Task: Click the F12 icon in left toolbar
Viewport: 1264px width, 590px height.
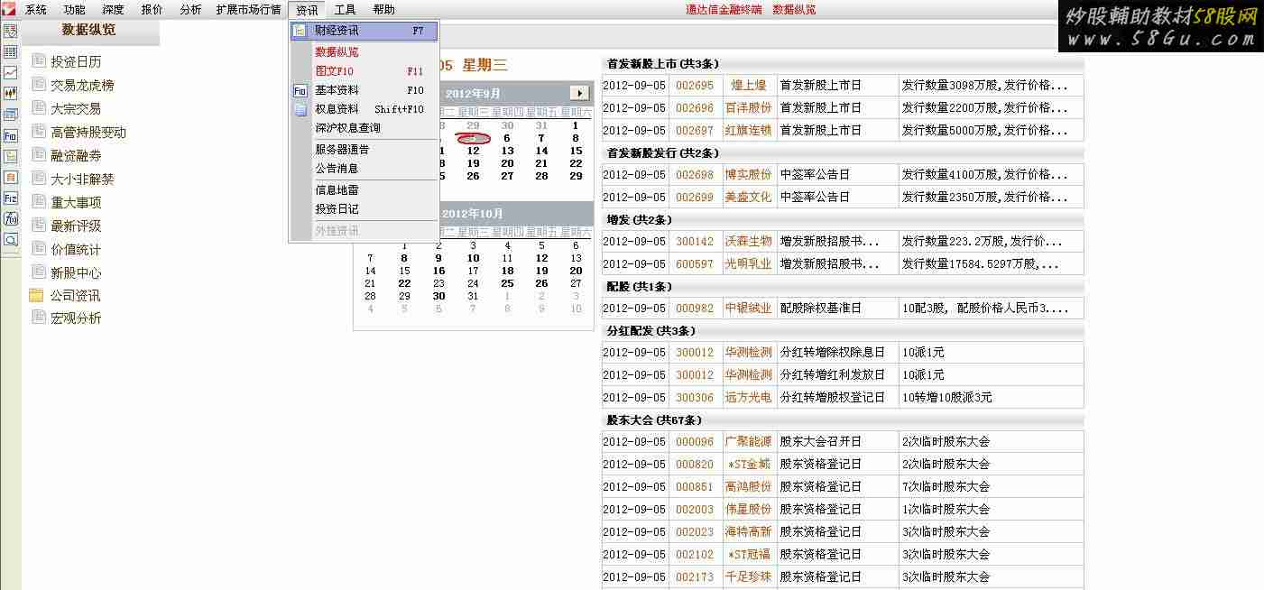Action: click(x=11, y=198)
